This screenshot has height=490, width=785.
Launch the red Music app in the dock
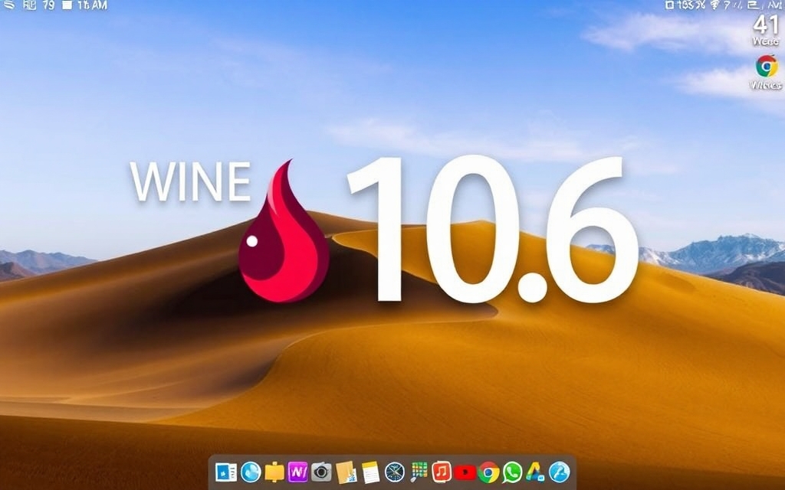click(442, 472)
